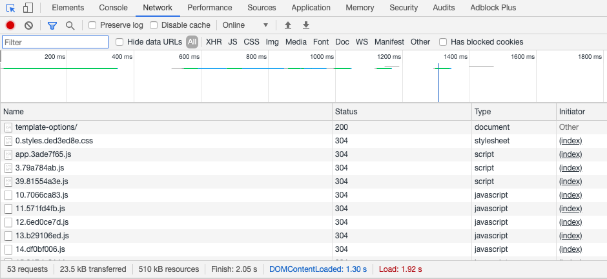Open the Audits tab

[444, 8]
